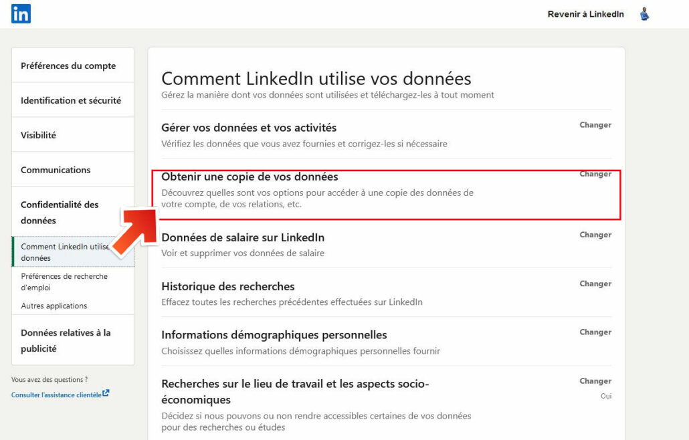Select the Visibilité section
This screenshot has height=440, width=689.
click(x=73, y=135)
